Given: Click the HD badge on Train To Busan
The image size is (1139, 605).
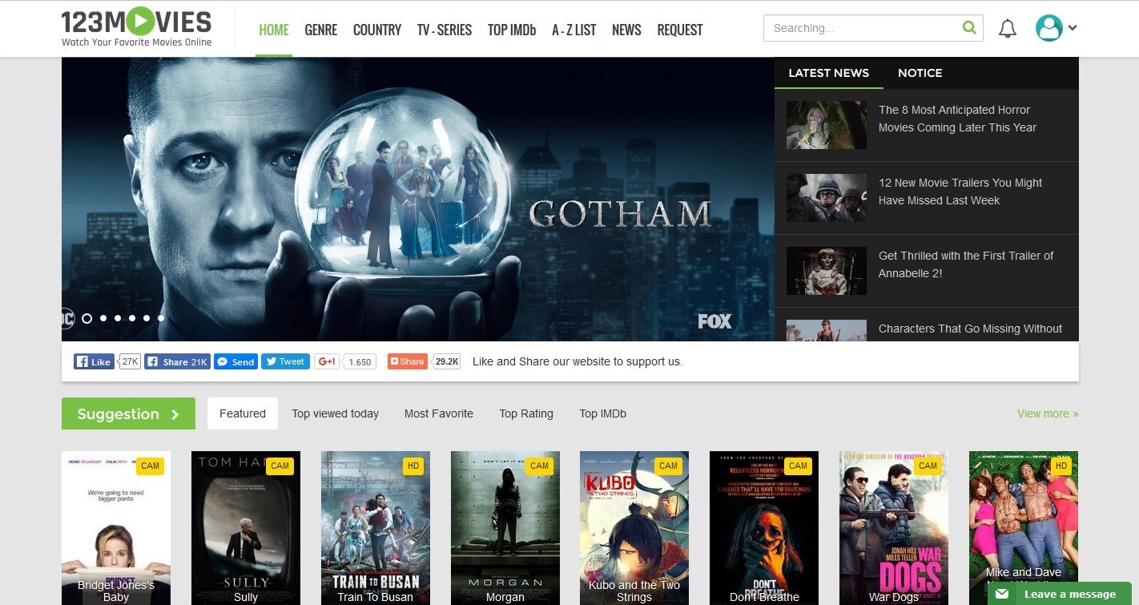Looking at the screenshot, I should tap(413, 466).
